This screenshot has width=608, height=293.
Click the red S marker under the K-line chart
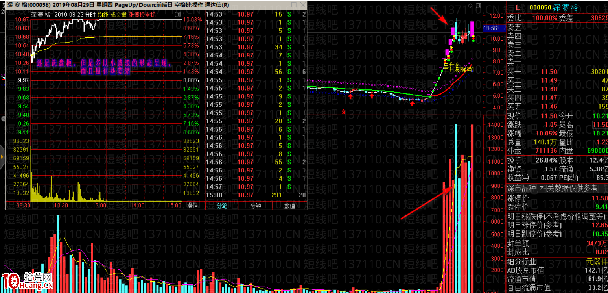click(x=343, y=112)
